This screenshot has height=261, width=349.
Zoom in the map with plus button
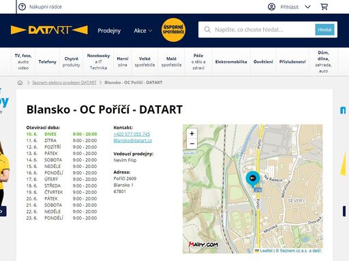192,133
